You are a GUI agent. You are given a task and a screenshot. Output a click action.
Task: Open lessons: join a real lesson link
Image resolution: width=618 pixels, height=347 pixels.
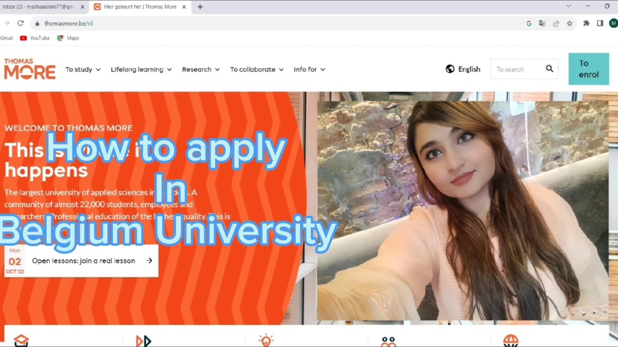[x=84, y=261]
